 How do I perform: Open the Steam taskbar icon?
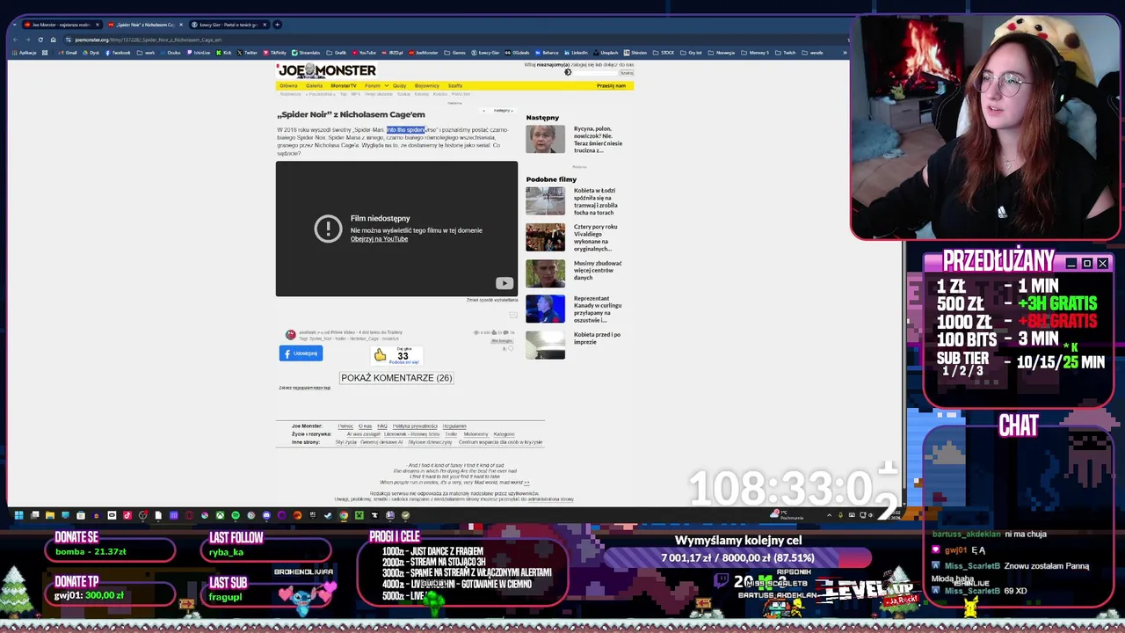point(328,515)
